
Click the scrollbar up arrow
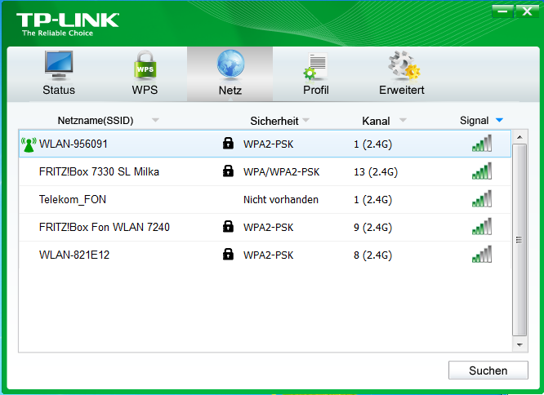click(x=519, y=137)
